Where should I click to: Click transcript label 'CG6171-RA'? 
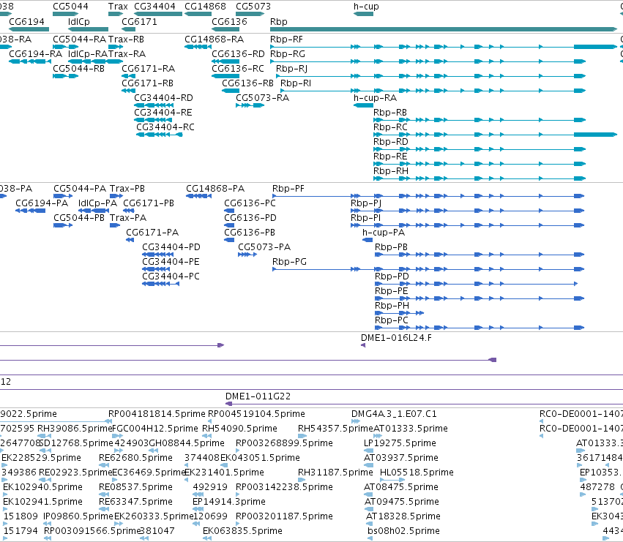click(x=148, y=69)
